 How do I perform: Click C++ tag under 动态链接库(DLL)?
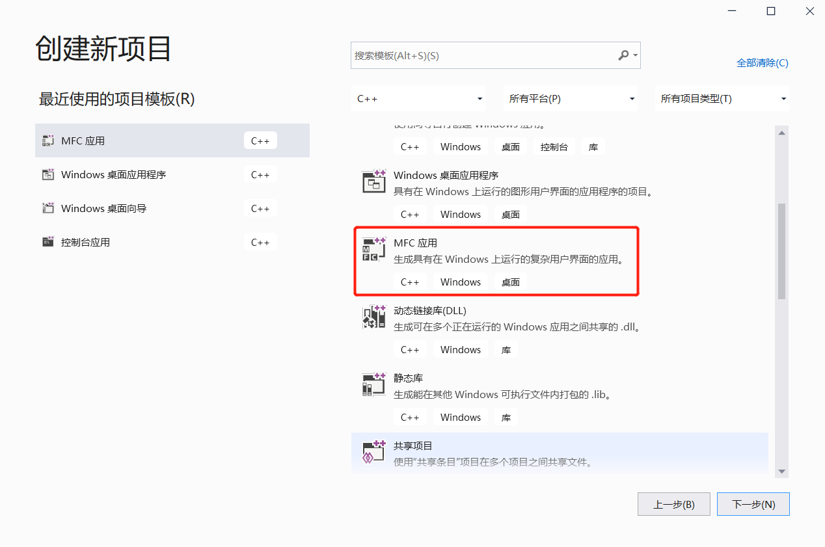coord(410,350)
